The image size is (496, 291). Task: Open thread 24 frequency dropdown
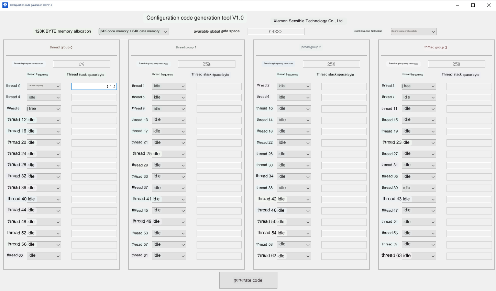point(44,154)
